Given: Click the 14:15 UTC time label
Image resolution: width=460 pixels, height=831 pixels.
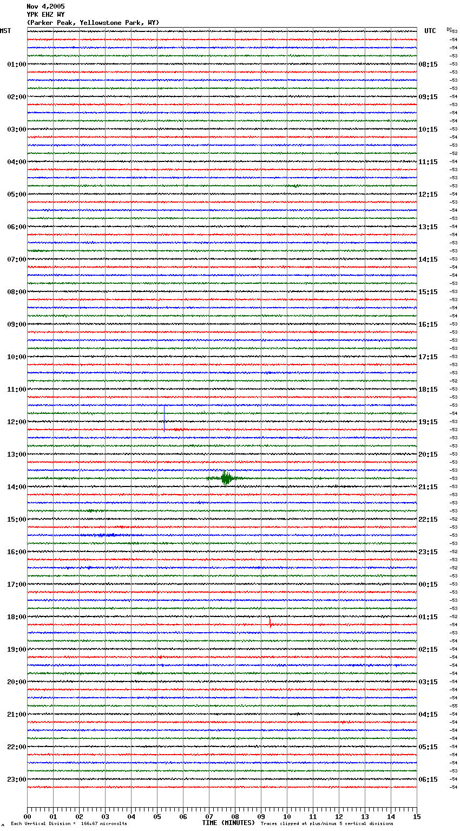Looking at the screenshot, I should click(428, 259).
